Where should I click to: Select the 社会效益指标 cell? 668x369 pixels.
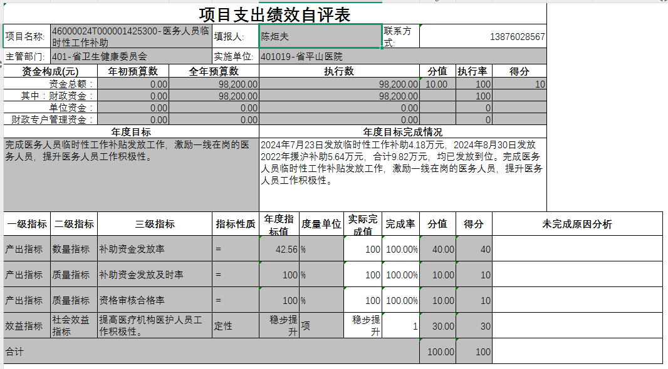click(x=73, y=325)
